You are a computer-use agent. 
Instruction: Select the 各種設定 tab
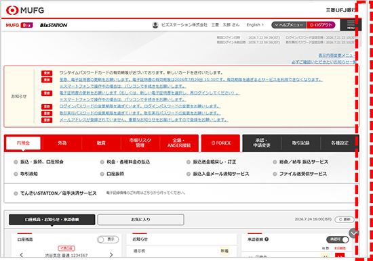[x=340, y=143]
